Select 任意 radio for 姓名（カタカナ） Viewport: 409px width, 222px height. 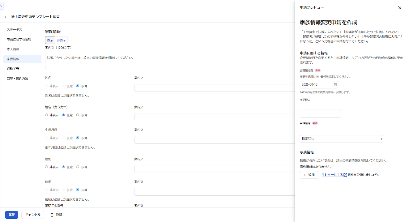click(x=64, y=115)
